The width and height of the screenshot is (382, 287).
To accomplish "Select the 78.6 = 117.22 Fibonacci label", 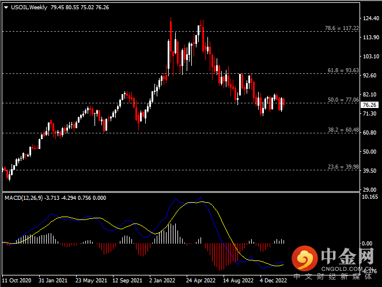I will pos(342,28).
